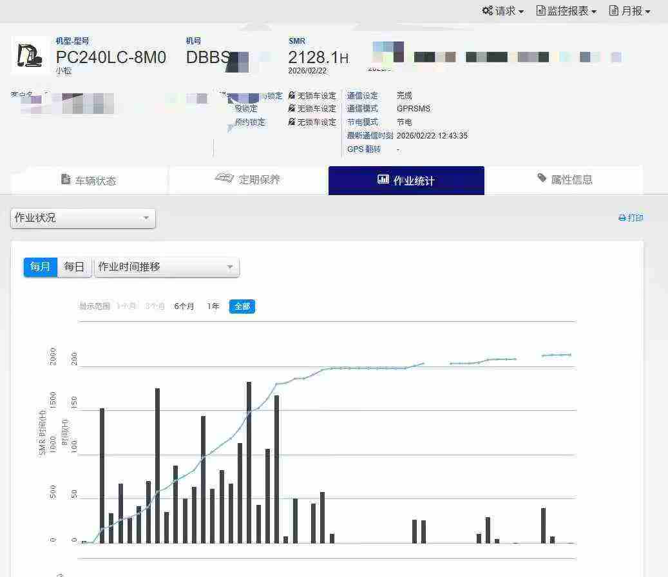Expand the 作业时间推移 chart type dropdown

coord(166,267)
